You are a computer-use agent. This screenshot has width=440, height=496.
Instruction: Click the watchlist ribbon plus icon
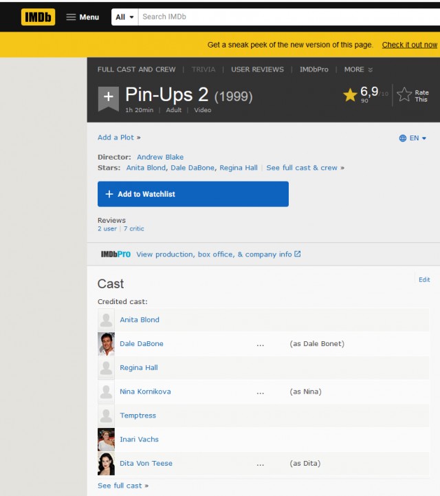tap(109, 98)
